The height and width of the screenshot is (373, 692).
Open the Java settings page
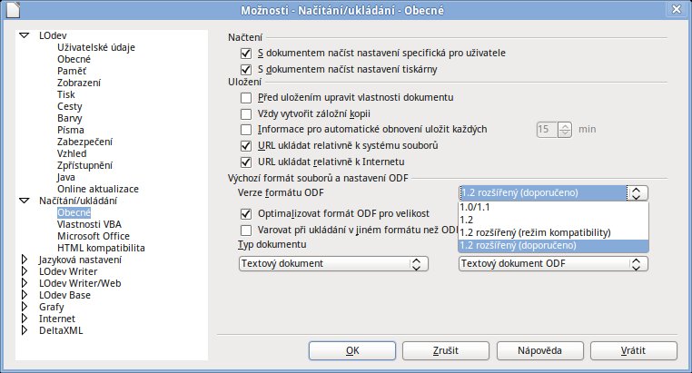point(65,177)
